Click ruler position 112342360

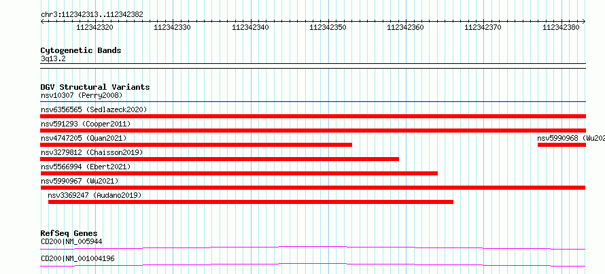click(x=405, y=27)
